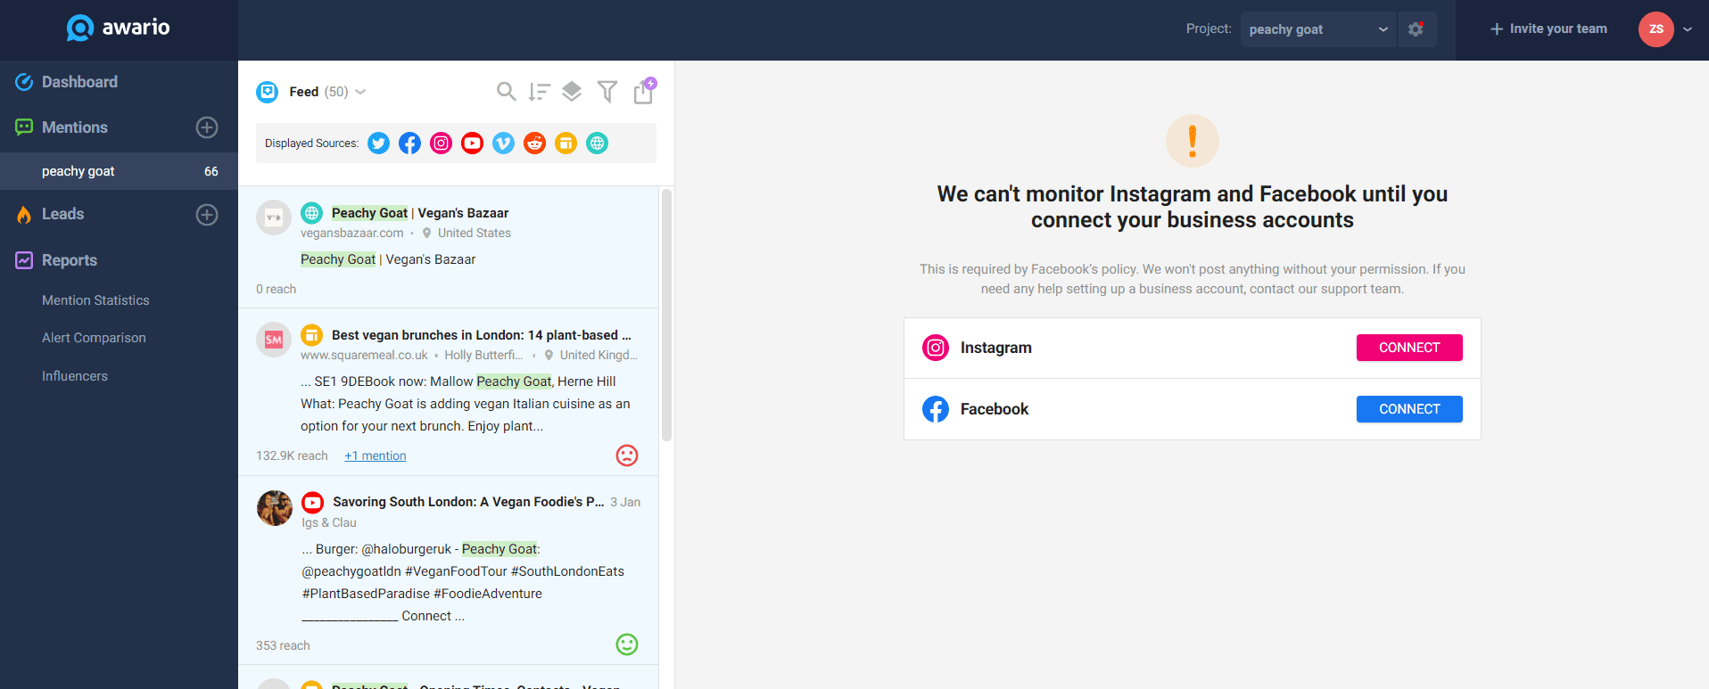Screen dimensions: 1709x689
Task: Open feed sorting options
Action: coord(539,91)
